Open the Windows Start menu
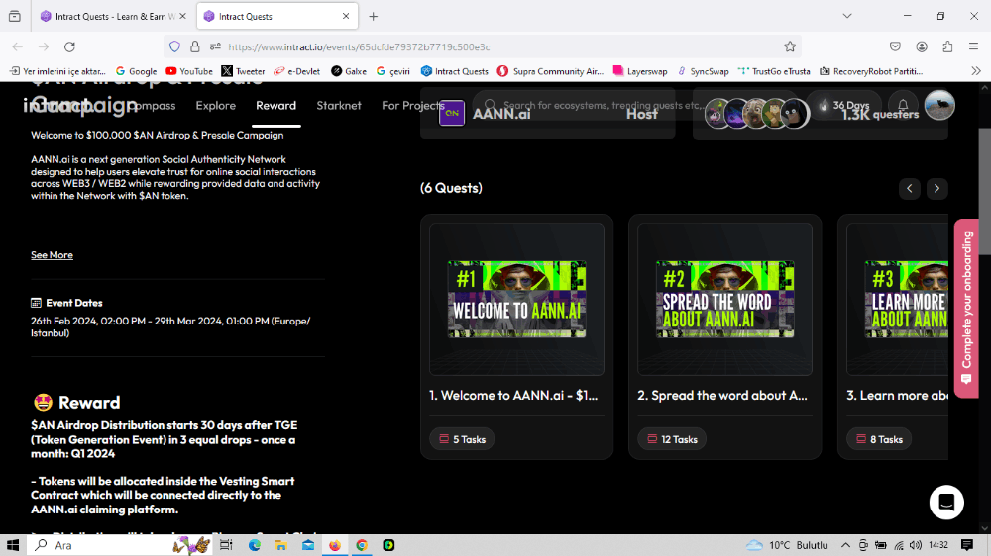The image size is (991, 556). (x=13, y=545)
